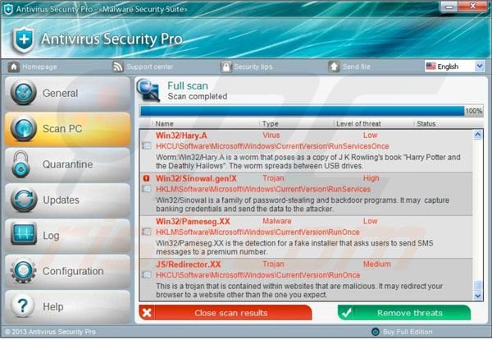Click the Buy Full Edition link
The width and height of the screenshot is (492, 340).
[408, 332]
